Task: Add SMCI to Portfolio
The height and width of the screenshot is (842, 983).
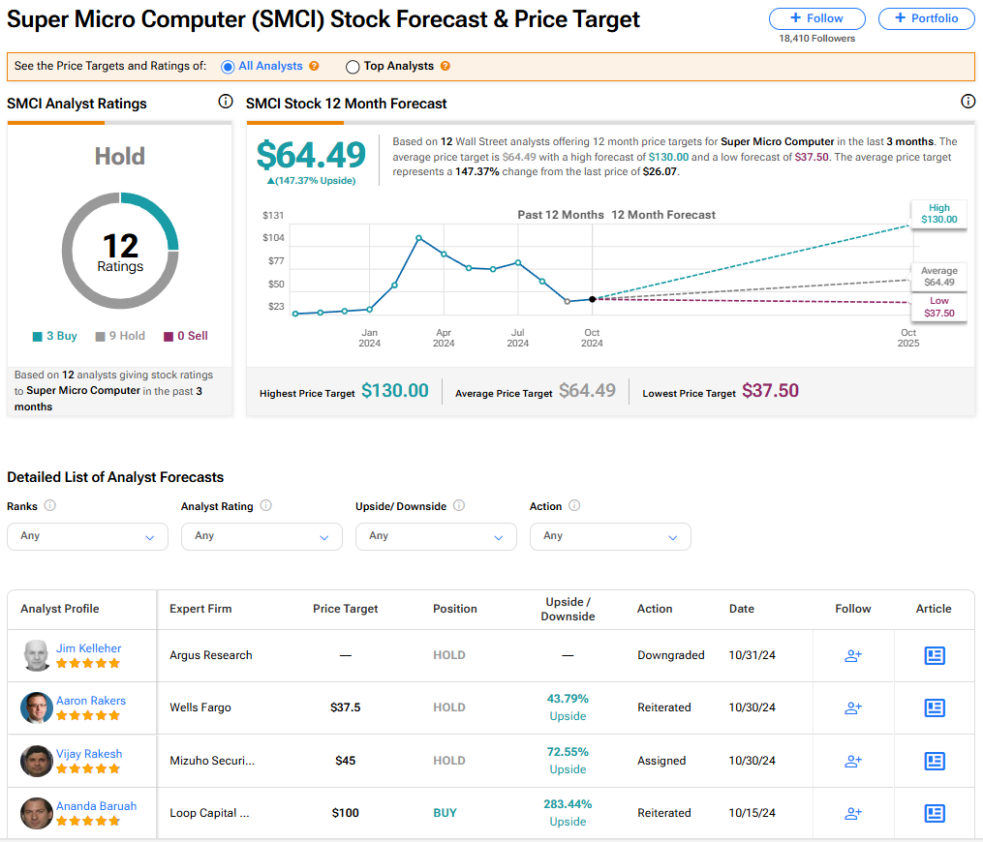Action: 926,18
